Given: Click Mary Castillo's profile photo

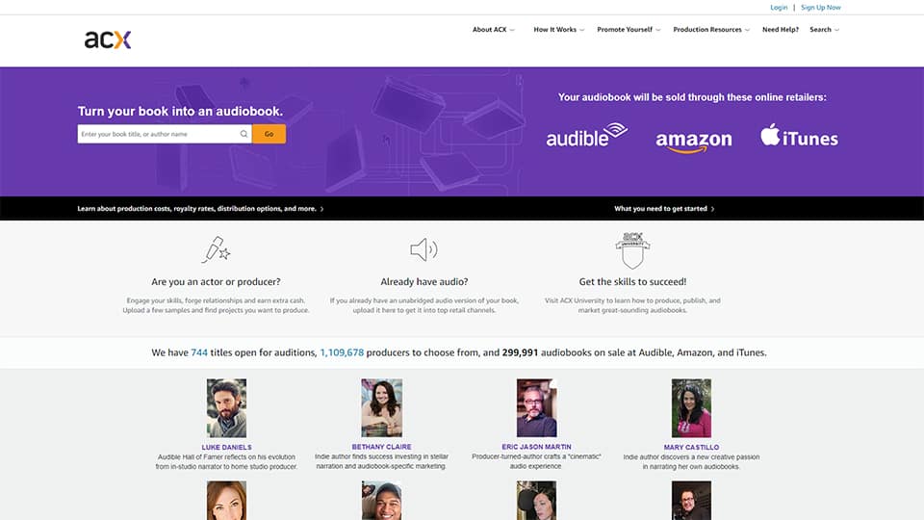Looking at the screenshot, I should pos(691,408).
